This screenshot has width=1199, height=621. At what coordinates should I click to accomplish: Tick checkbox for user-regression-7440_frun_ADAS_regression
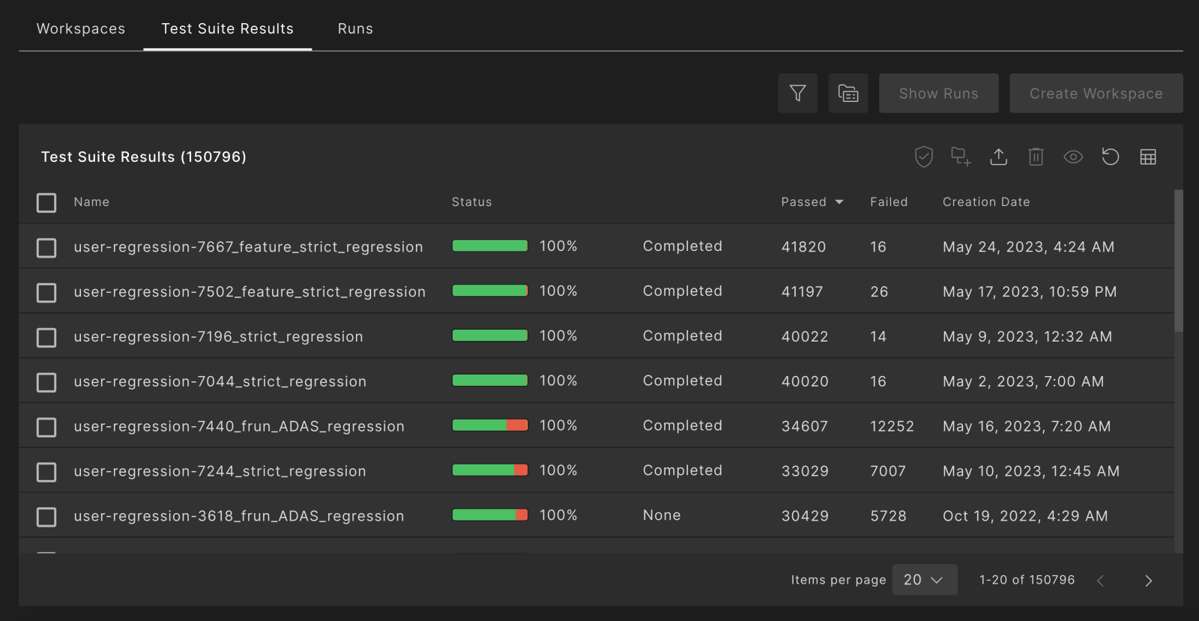pyautogui.click(x=46, y=427)
